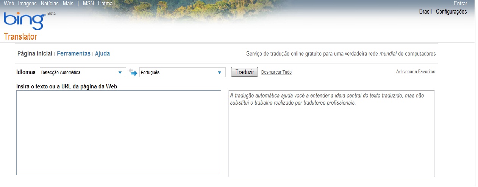This screenshot has height=187, width=478.
Task: Click the 'Insira o texto ou a URL' label
Action: coord(67,86)
